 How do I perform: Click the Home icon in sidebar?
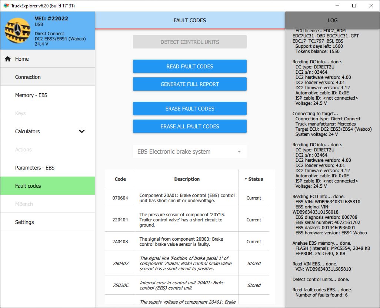click(8, 59)
